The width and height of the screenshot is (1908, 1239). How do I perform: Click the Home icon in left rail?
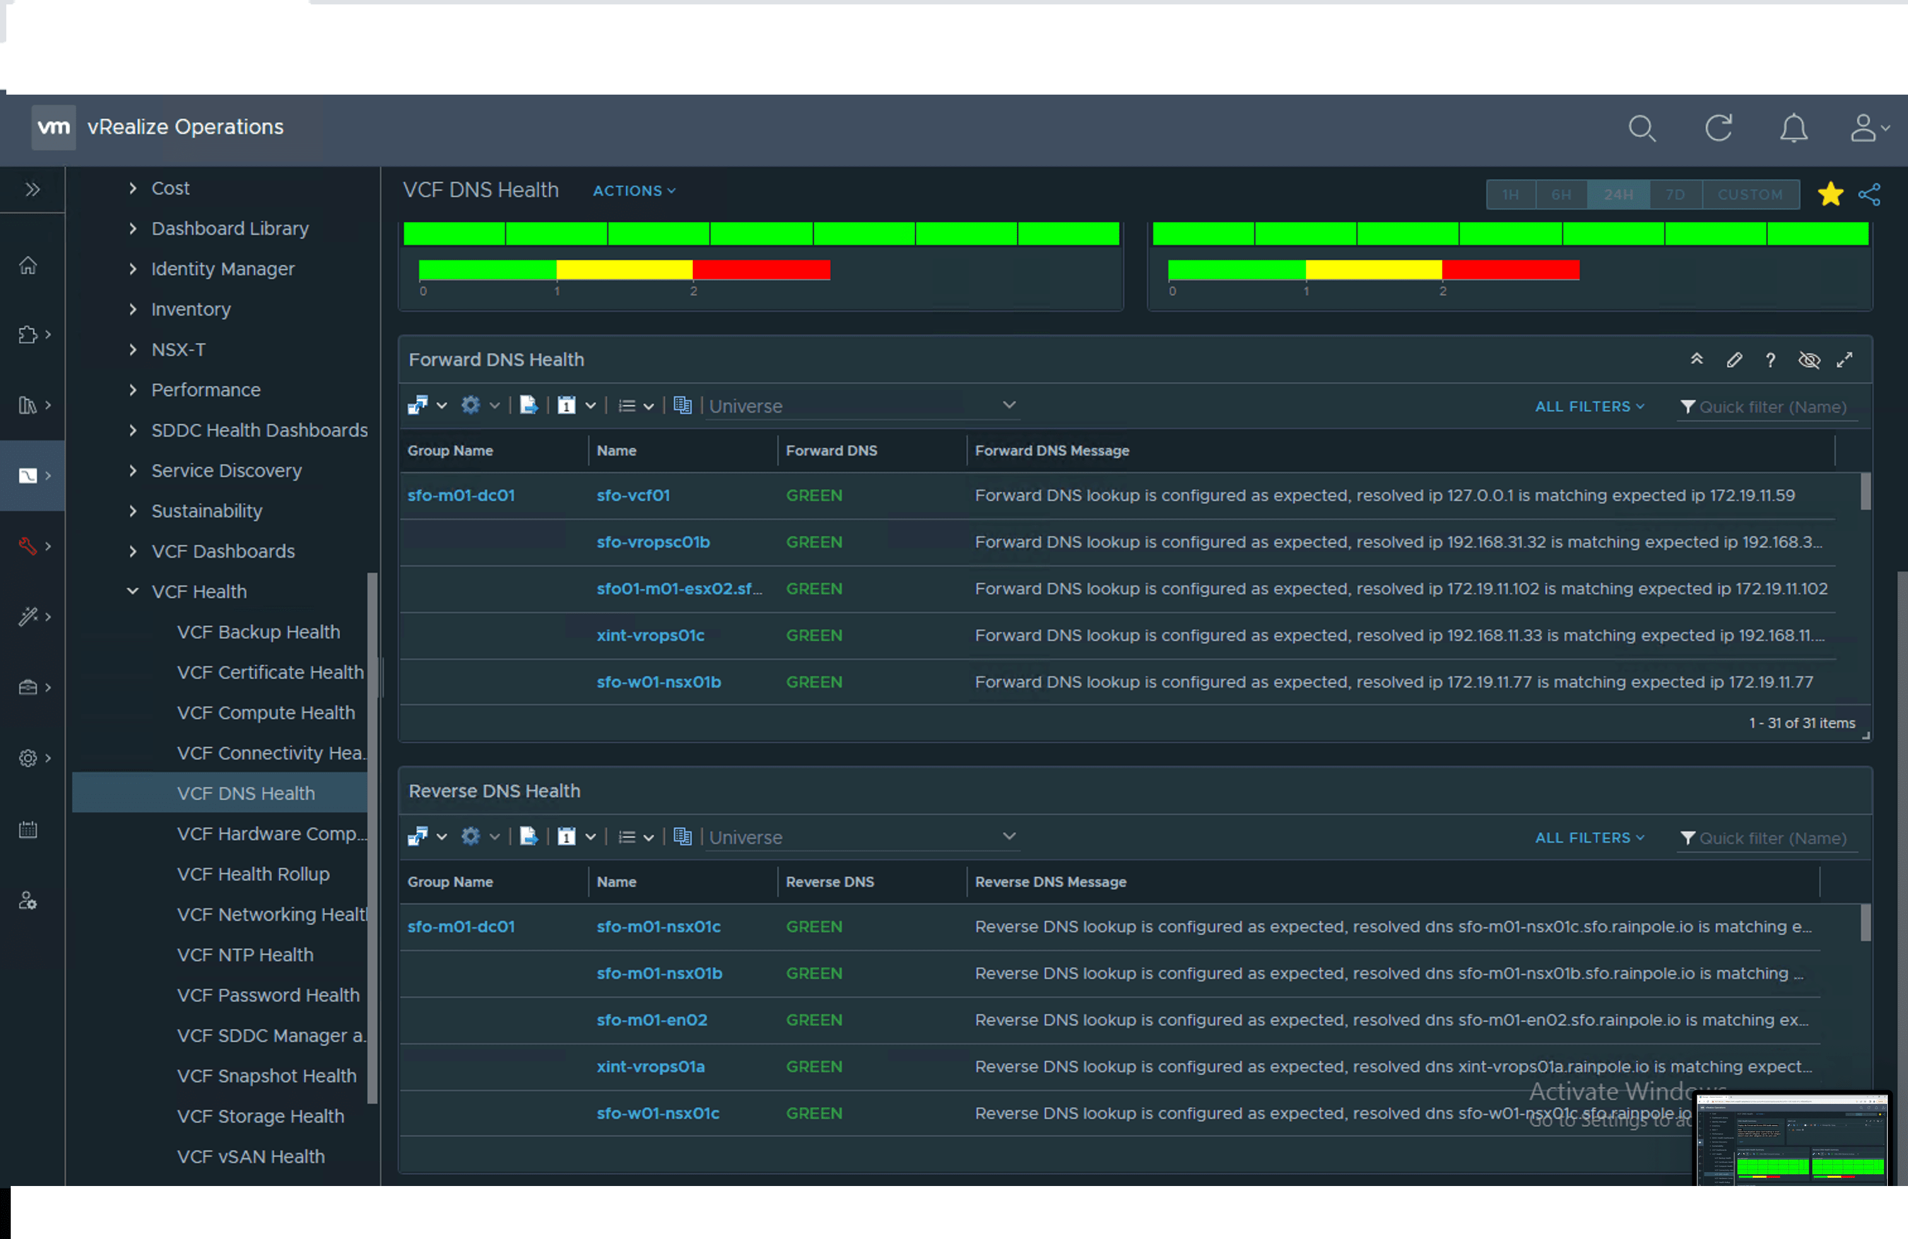[x=28, y=265]
